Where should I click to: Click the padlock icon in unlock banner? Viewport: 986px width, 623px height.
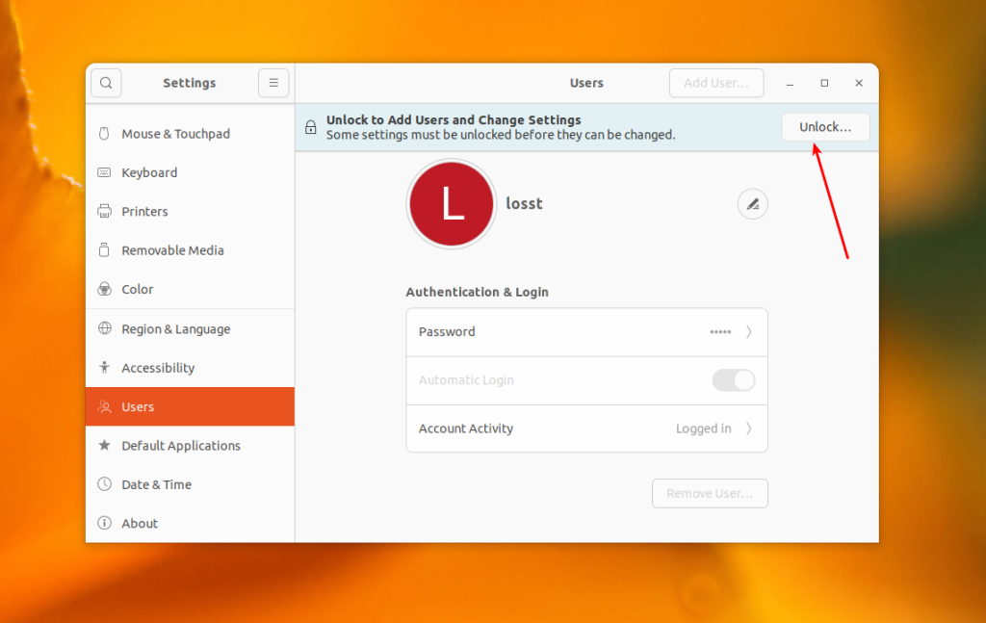tap(311, 127)
